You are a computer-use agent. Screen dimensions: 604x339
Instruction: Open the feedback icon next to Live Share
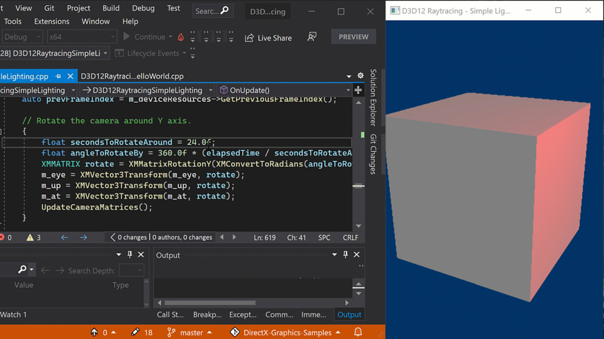point(312,37)
